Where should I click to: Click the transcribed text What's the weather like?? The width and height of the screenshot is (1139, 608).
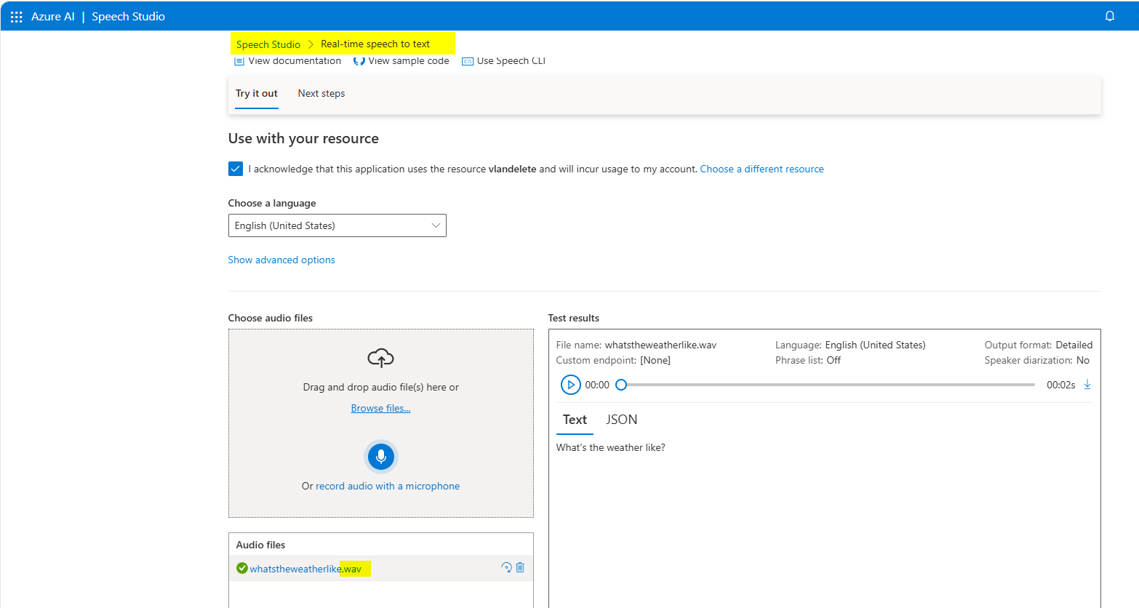[611, 447]
